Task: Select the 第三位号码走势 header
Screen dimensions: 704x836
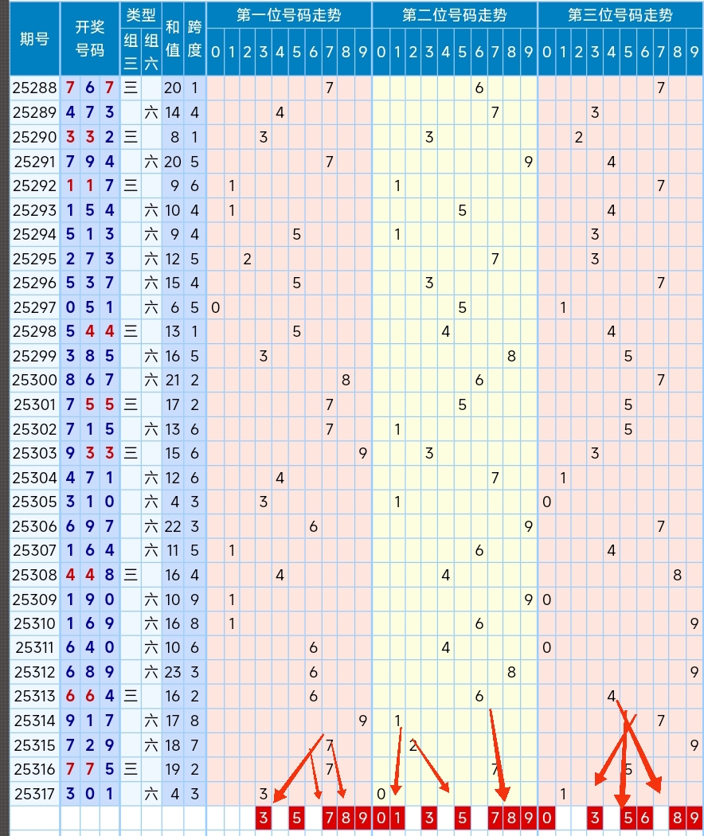Action: 620,15
